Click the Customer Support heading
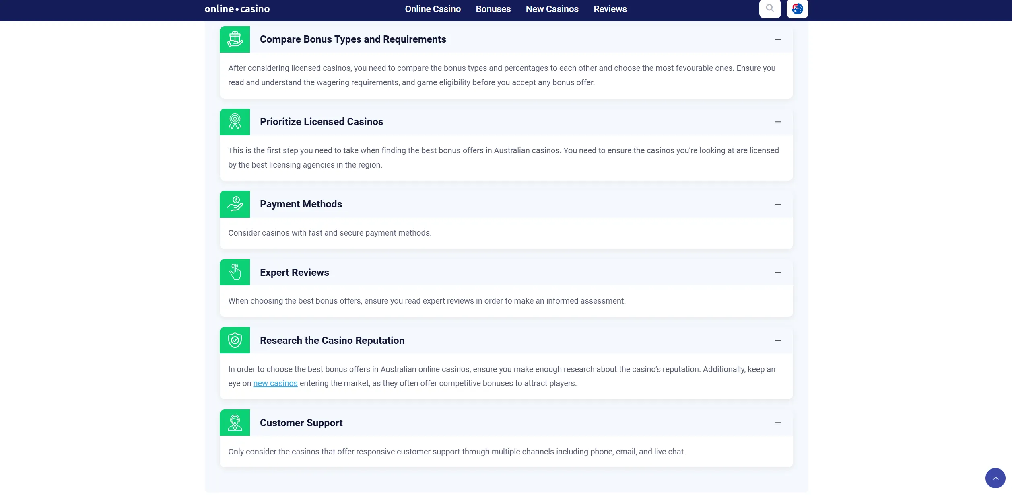Viewport: 1012px width, 495px height. [x=301, y=423]
